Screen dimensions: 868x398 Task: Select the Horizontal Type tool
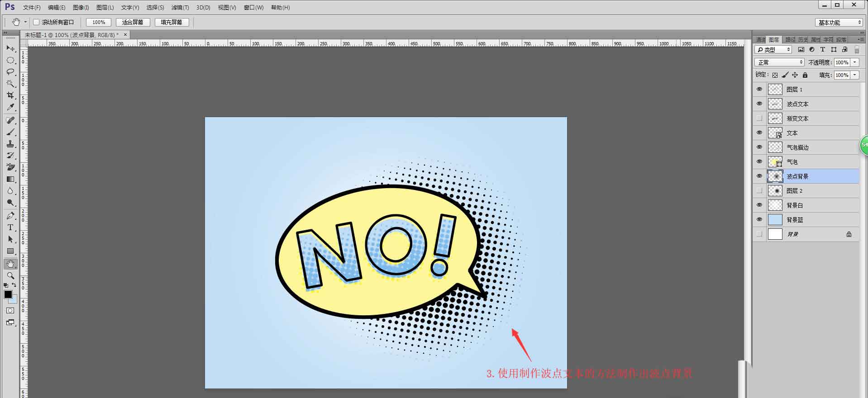click(x=10, y=227)
